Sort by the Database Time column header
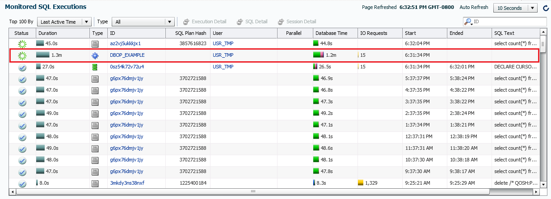551x199 pixels. [335, 33]
